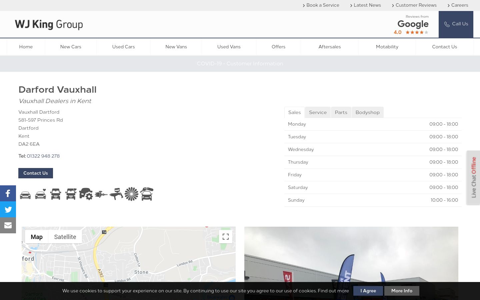The width and height of the screenshot is (480, 300).
Task: Click the car servicing gear icon
Action: 86,194
